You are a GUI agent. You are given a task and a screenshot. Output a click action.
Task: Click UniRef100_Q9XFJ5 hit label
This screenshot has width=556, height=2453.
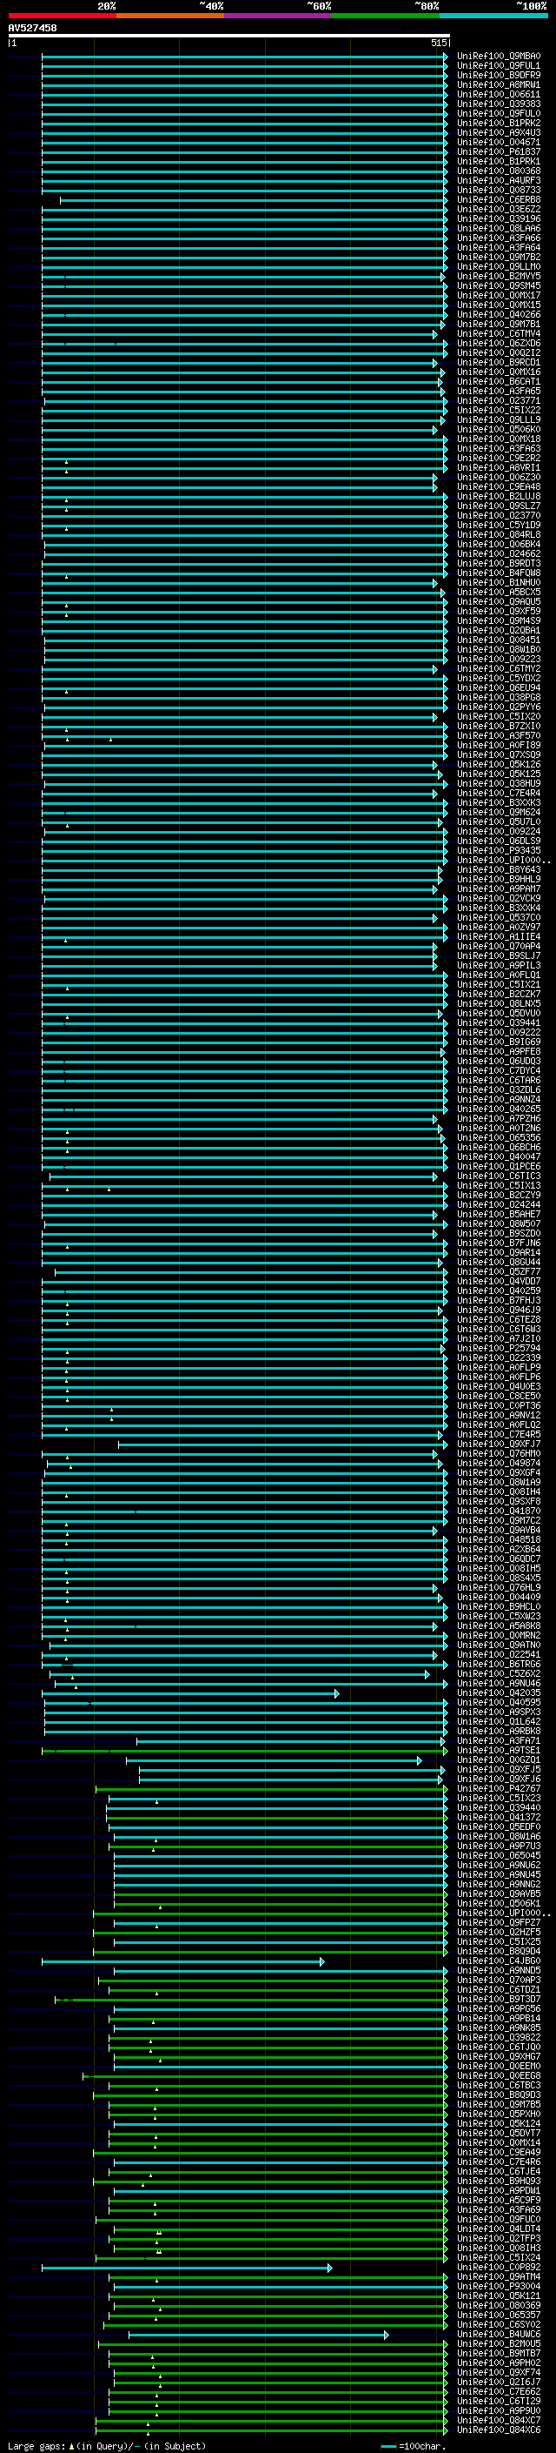coord(499,1769)
